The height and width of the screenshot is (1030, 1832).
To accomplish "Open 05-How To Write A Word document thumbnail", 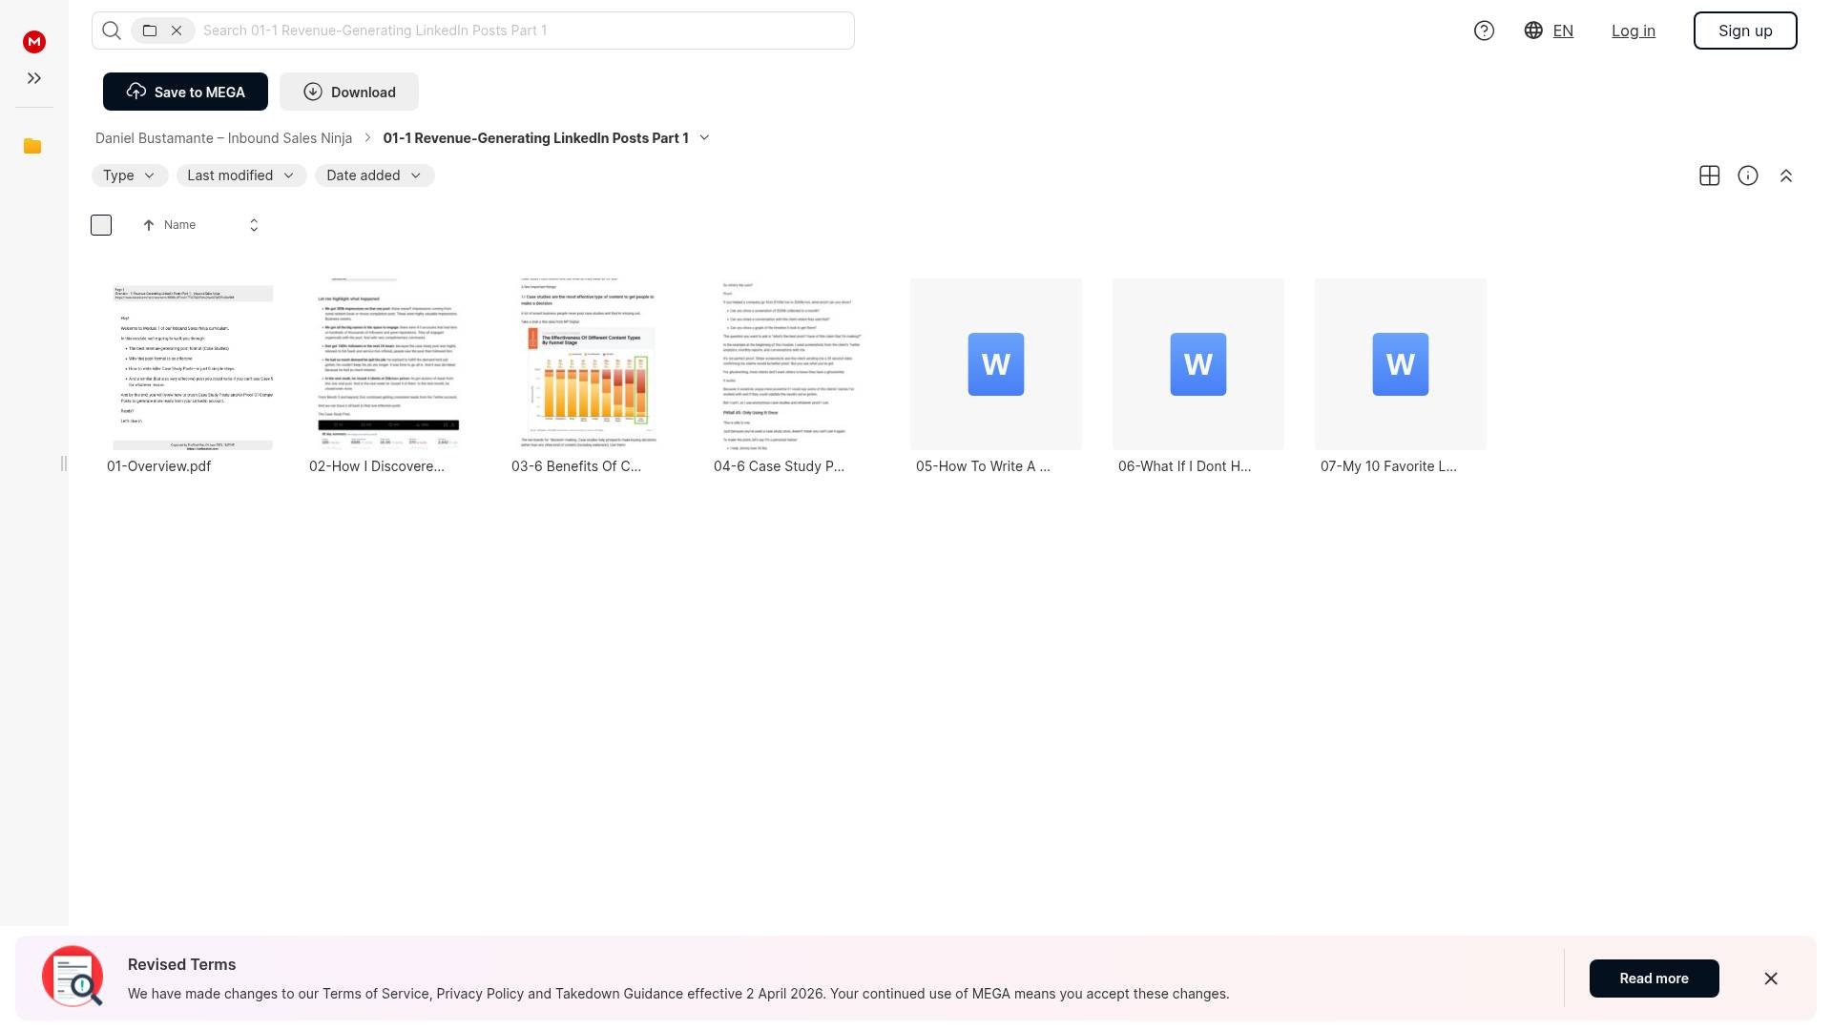I will 995,364.
